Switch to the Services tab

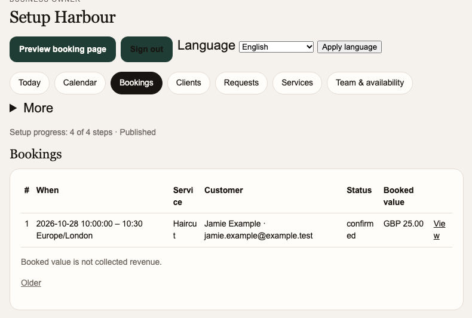[297, 83]
